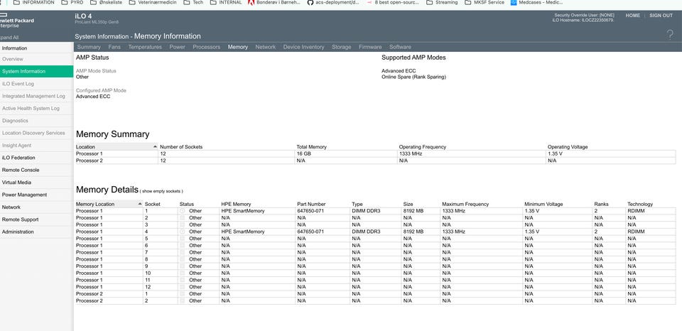Open the MKSF Service bookmark folder
The height and width of the screenshot is (331, 682).
(x=485, y=3)
